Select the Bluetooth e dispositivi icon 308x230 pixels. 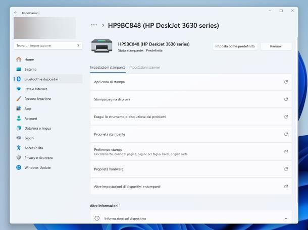[19, 79]
